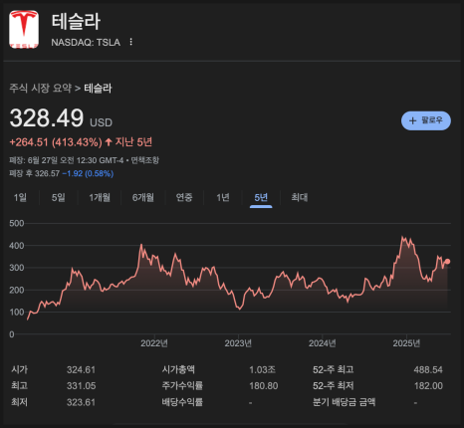
Task: Click the 500 y-axis label
Action: pyautogui.click(x=17, y=223)
